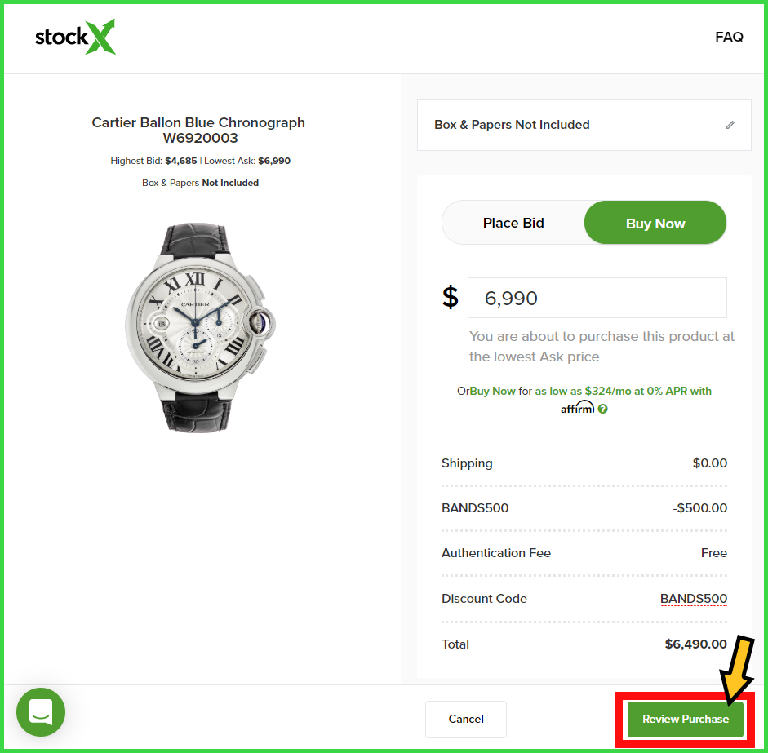Click Review Purchase button
Image resolution: width=768 pixels, height=753 pixels.
coord(686,719)
